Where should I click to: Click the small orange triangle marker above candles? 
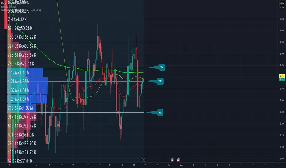[132, 51]
